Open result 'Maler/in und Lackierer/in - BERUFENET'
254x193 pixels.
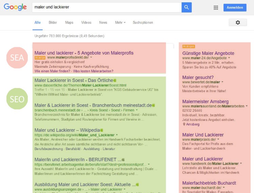coord(78,160)
